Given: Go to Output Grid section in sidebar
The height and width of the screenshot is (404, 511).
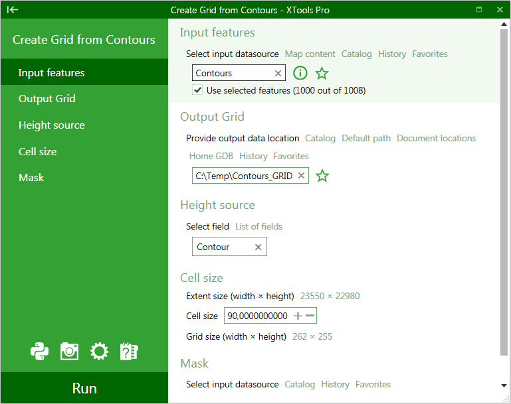Looking at the screenshot, I should coord(84,98).
